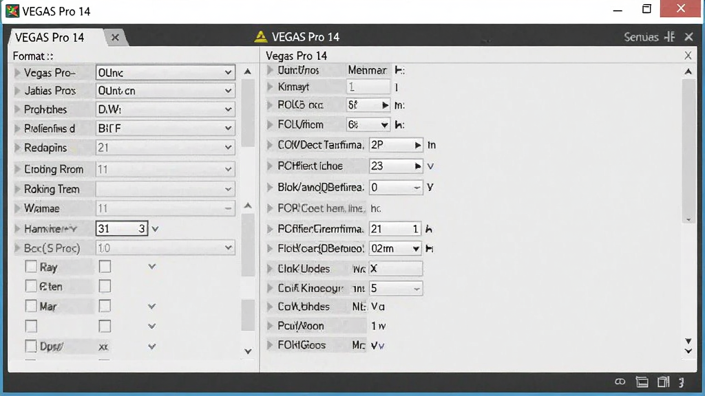
Task: Click scroll up arrow in right panel
Action: click(x=688, y=71)
